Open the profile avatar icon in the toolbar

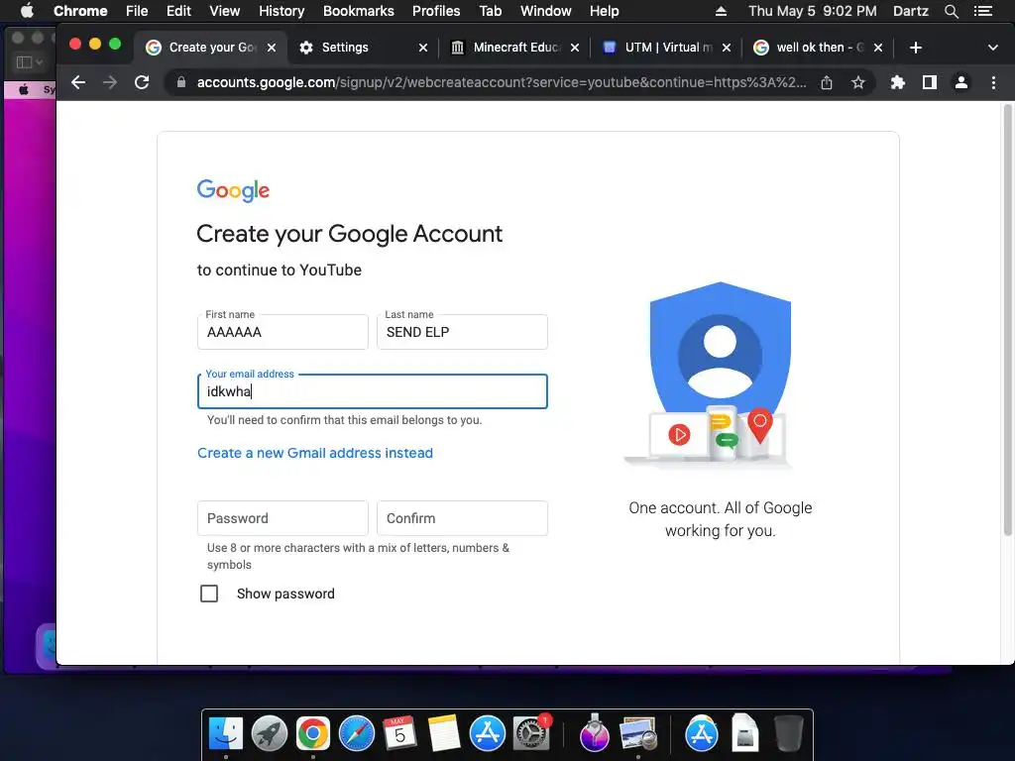tap(961, 82)
